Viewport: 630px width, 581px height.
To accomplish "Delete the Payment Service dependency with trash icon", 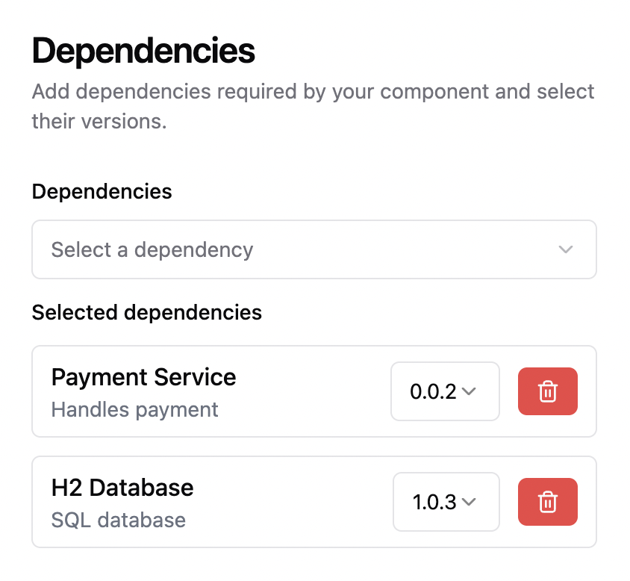I will 548,391.
